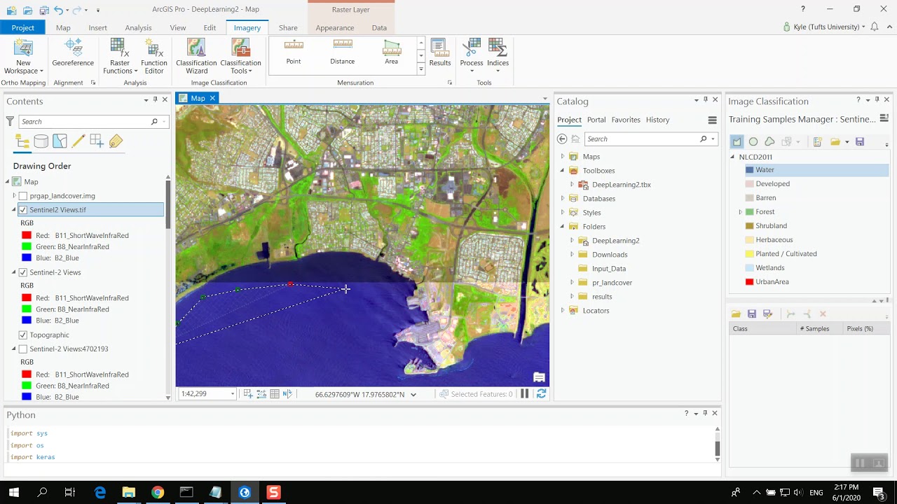
Task: Open the Data ribbon tab
Action: pyautogui.click(x=379, y=28)
